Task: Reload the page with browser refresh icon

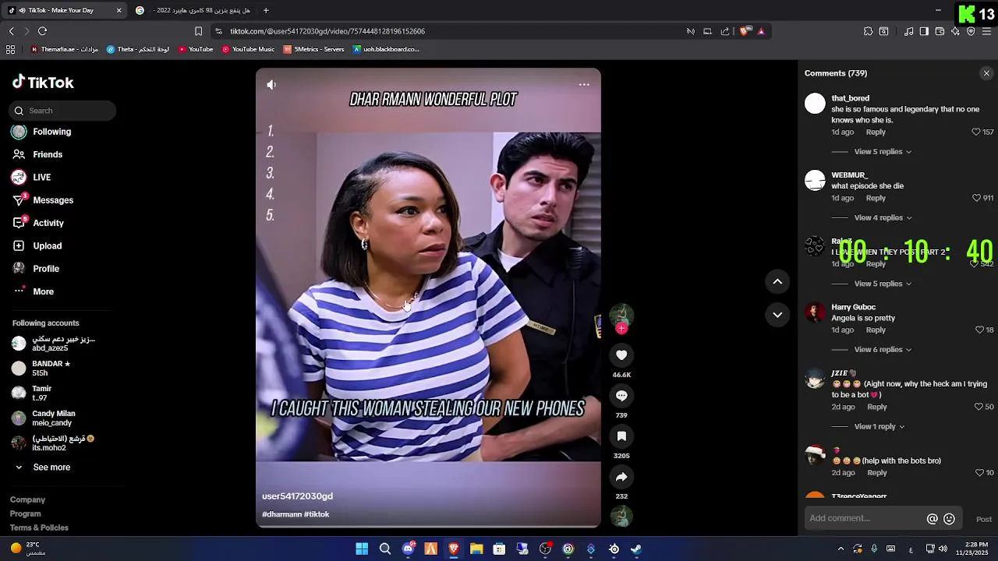Action: 42,31
